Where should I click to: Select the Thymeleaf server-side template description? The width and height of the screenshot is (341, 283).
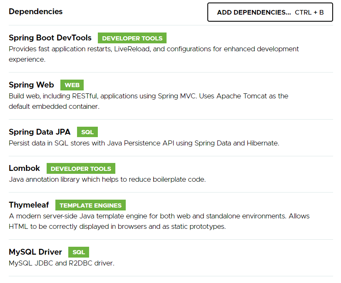(x=159, y=221)
